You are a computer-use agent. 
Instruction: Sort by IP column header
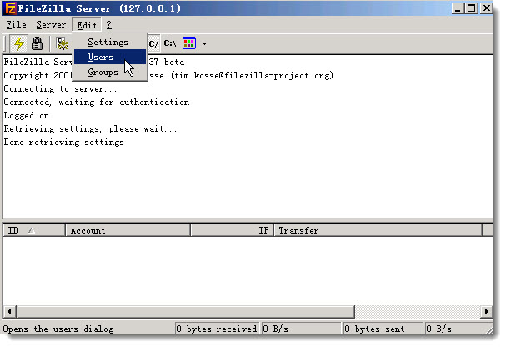click(x=232, y=230)
